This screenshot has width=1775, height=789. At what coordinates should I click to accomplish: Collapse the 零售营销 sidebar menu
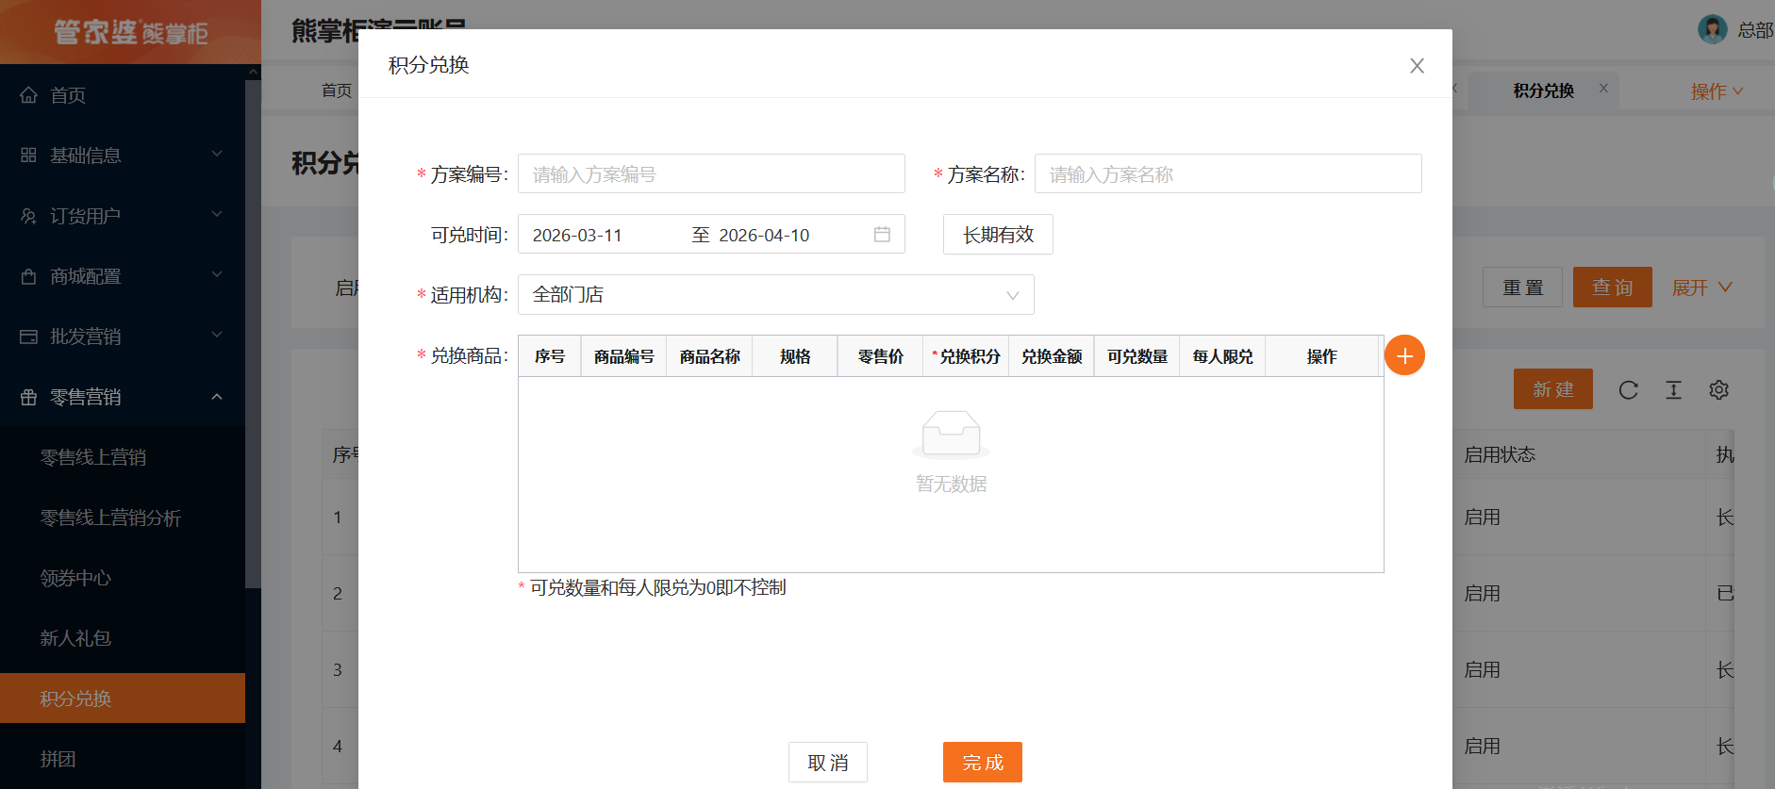(123, 397)
